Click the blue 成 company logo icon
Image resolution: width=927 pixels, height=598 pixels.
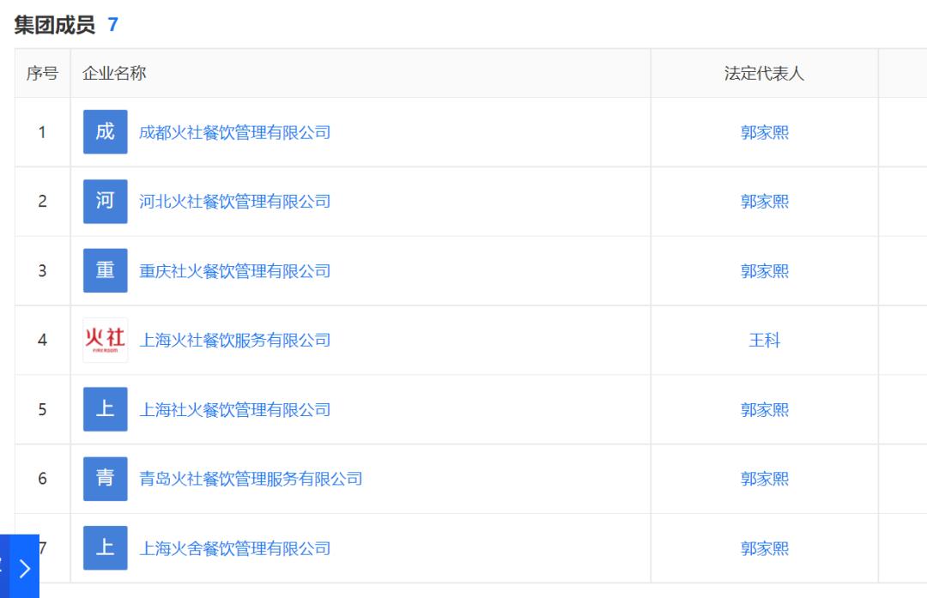pyautogui.click(x=106, y=132)
